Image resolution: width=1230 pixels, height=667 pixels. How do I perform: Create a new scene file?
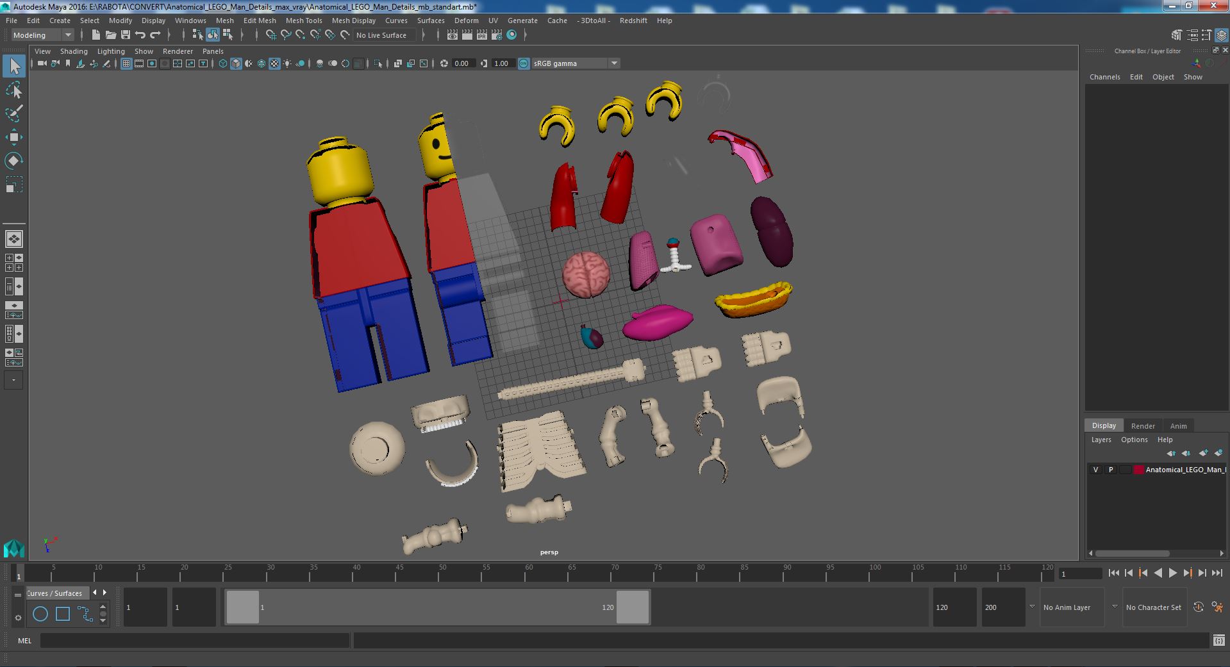pyautogui.click(x=96, y=35)
